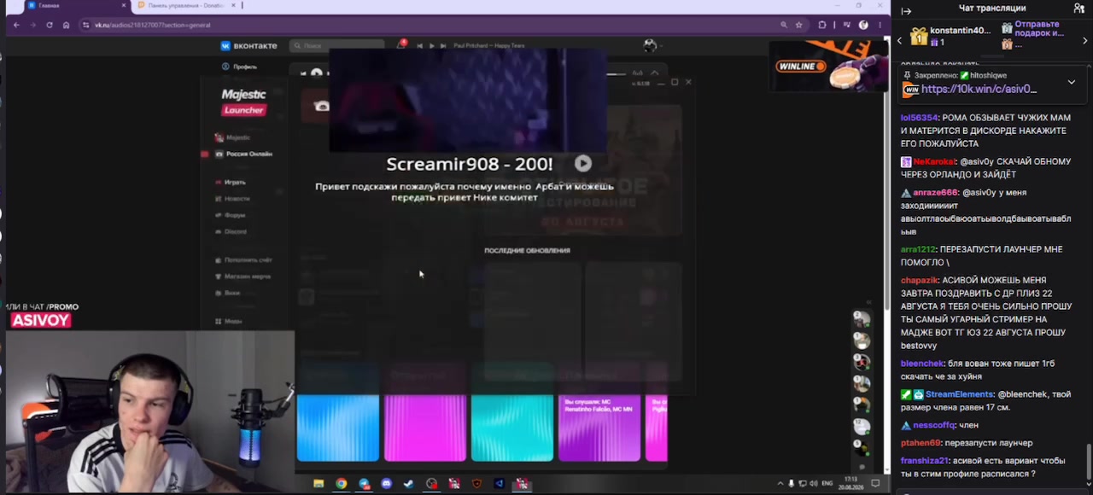Viewport: 1093px width, 495px height.
Task: Go back in the browser
Action: [x=16, y=25]
